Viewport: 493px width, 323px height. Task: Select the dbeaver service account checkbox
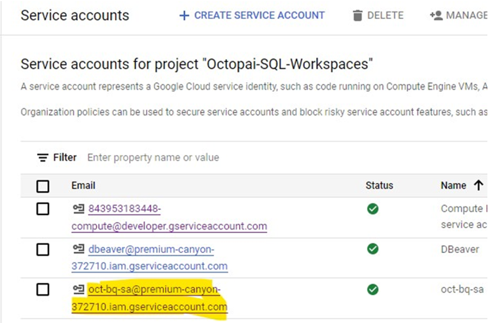pos(43,249)
